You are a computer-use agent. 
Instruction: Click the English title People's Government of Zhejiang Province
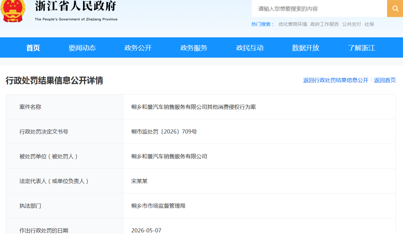click(x=76, y=19)
